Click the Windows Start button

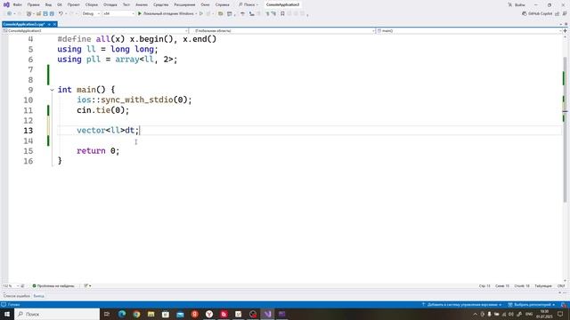pos(7,314)
